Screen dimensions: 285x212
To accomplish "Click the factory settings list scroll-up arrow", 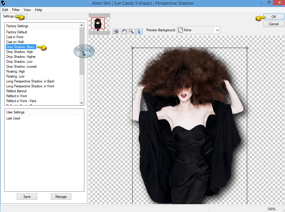I will click(82, 25).
